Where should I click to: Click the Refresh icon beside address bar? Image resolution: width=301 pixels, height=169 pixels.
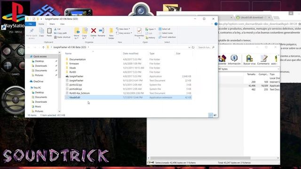(193, 47)
